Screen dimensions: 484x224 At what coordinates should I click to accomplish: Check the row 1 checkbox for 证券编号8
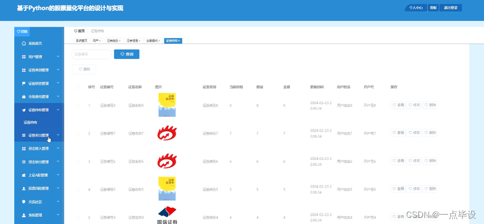[x=78, y=106]
